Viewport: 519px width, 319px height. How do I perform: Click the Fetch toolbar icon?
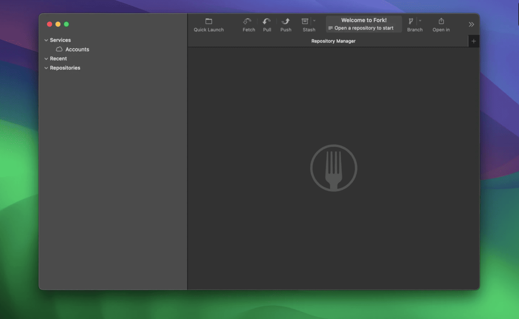[247, 21]
